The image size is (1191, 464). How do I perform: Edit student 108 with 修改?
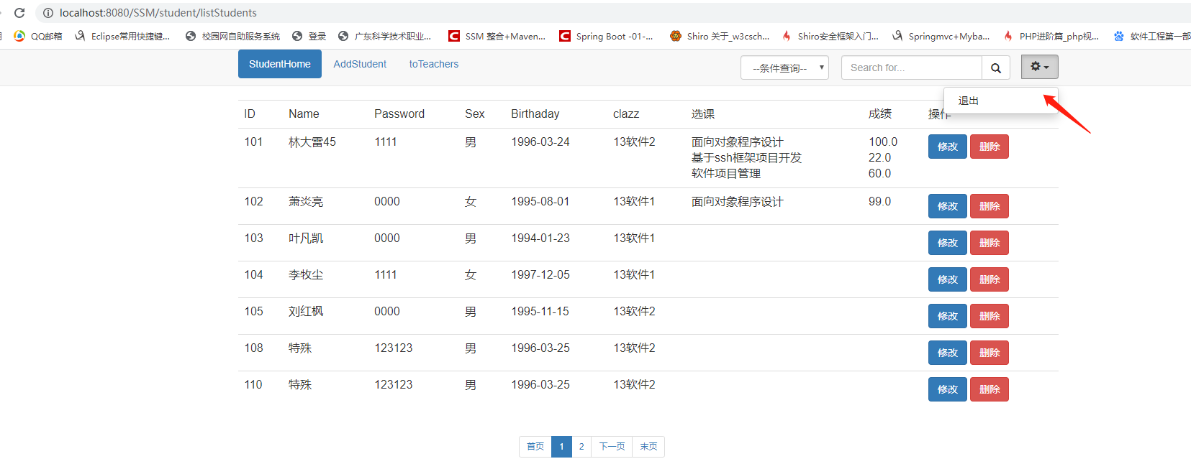[947, 353]
